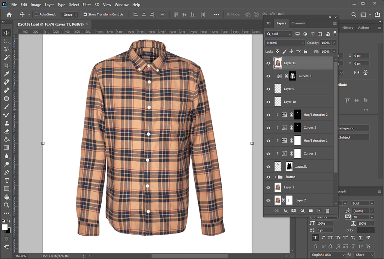Click the text Color swatch
The image size is (384, 259).
pyautogui.click(x=365, y=230)
